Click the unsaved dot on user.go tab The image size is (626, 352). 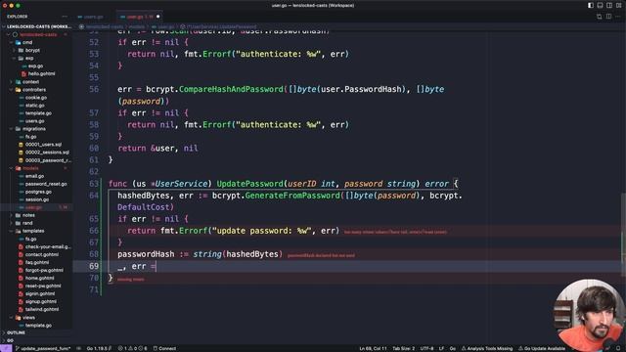coord(158,17)
